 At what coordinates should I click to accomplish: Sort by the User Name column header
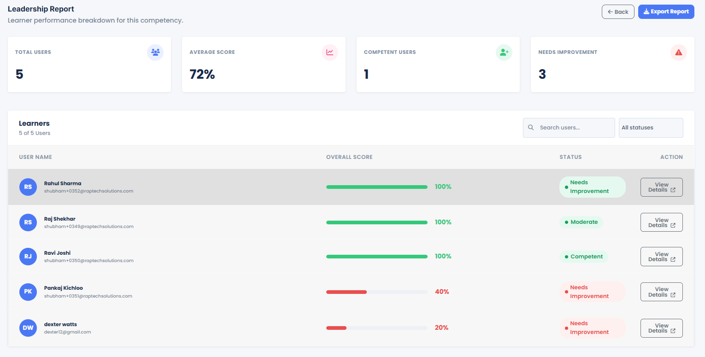tap(35, 157)
